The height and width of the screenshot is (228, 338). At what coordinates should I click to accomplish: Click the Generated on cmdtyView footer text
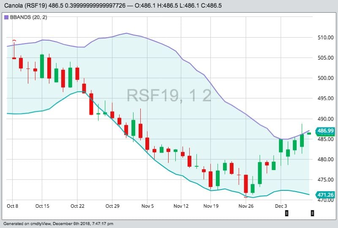(x=58, y=224)
